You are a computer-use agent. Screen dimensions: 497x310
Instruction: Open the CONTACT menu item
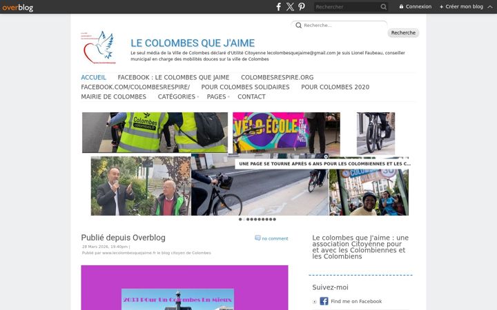[252, 97]
